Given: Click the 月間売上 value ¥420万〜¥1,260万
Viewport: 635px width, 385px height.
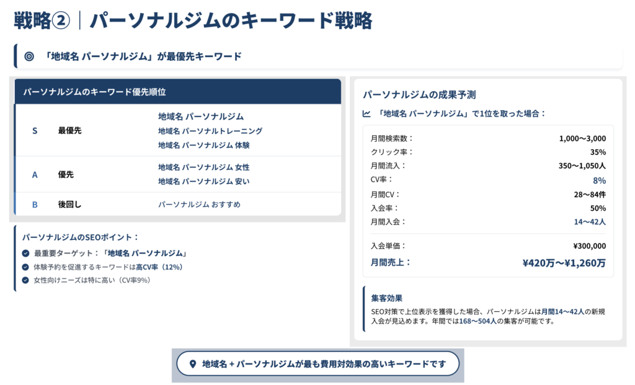Looking at the screenshot, I should (564, 263).
